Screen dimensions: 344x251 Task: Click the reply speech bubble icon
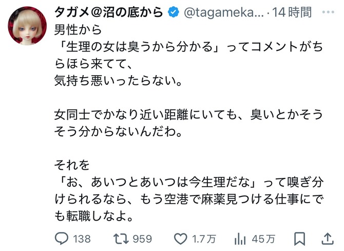[62, 239]
